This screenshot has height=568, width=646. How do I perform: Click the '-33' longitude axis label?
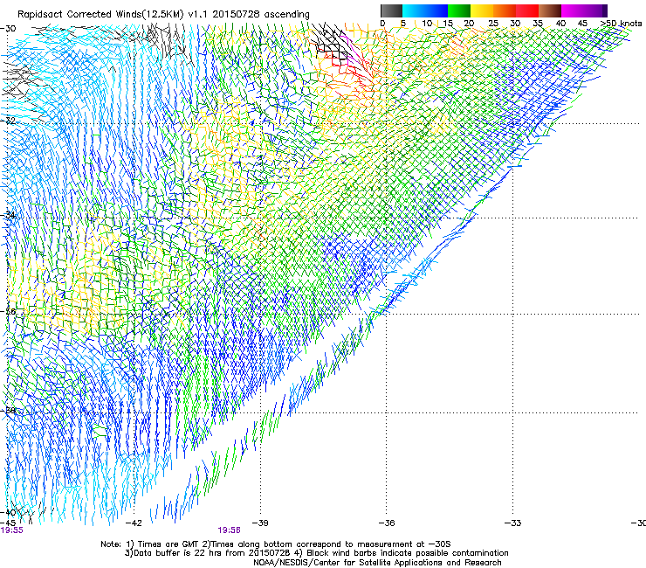coord(513,523)
